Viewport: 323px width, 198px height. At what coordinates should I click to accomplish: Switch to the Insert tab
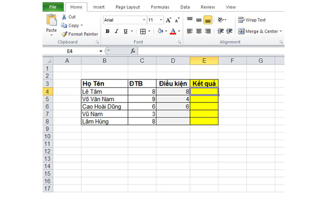click(99, 7)
